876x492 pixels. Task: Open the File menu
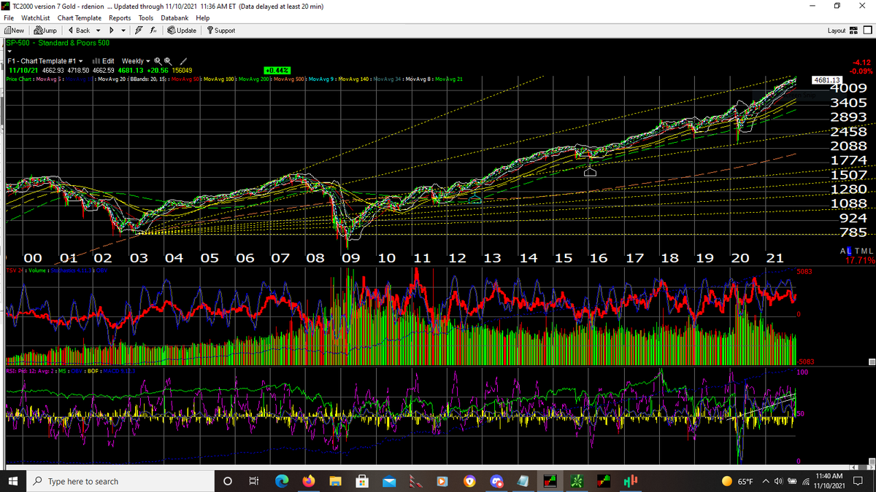pyautogui.click(x=9, y=17)
